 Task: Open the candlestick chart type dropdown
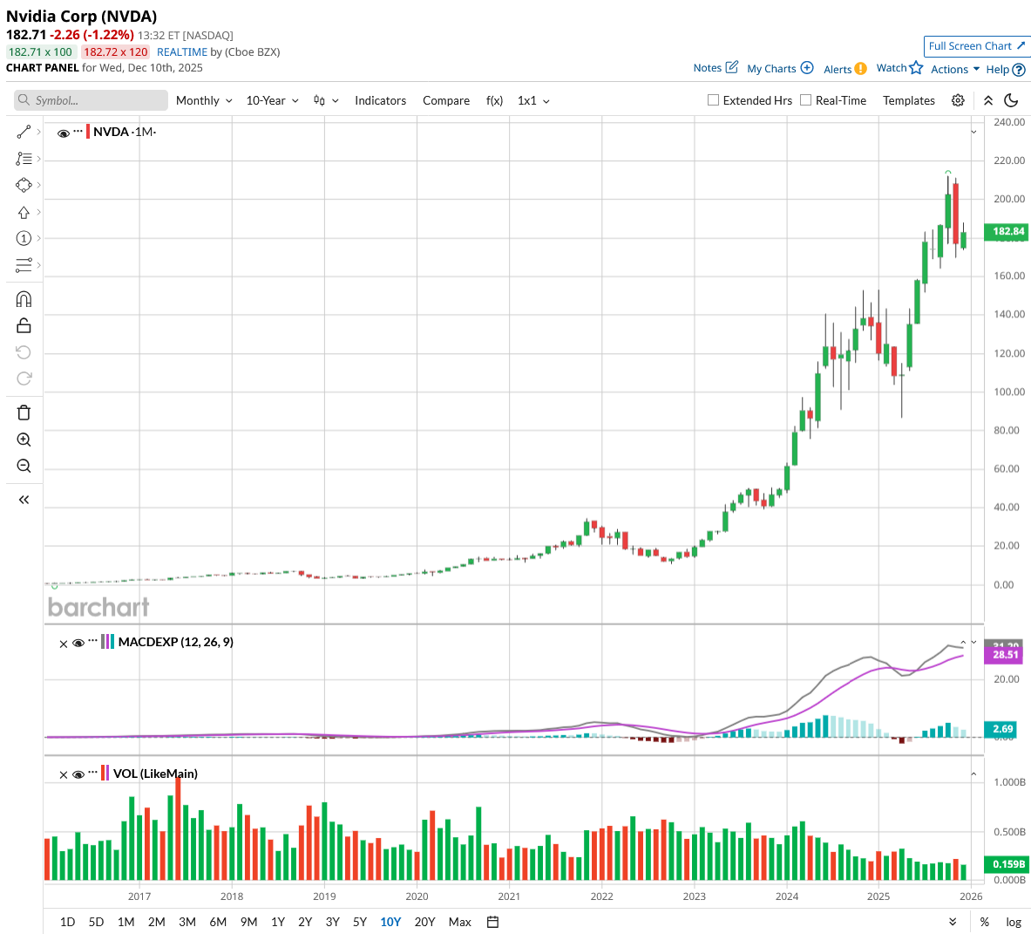pyautogui.click(x=325, y=100)
